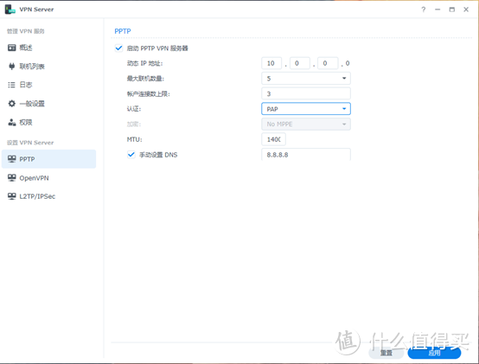Screen dimensions: 479x364
Task: Click the MTU field showing 1400
Action: click(274, 139)
